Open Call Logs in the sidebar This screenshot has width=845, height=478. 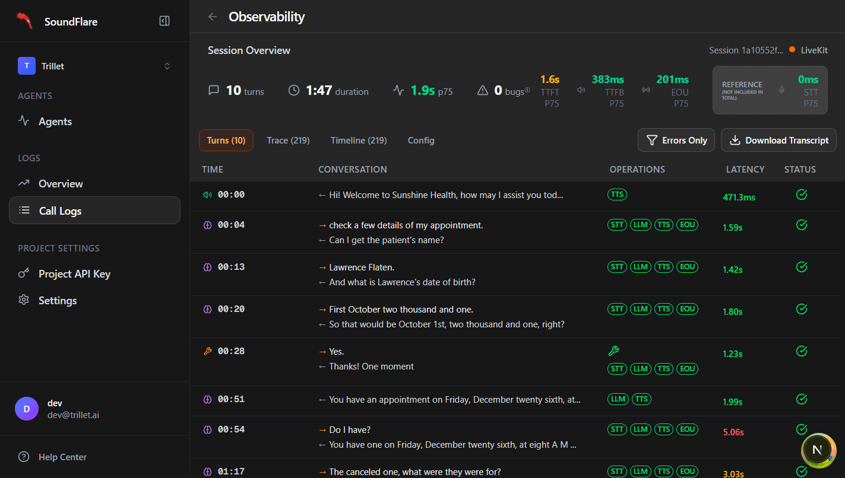tap(95, 211)
